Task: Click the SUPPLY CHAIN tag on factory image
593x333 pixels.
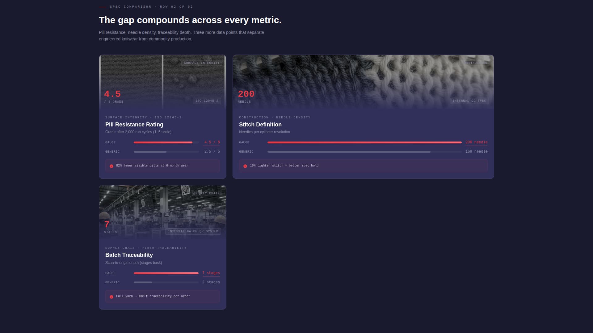Action: click(207, 193)
